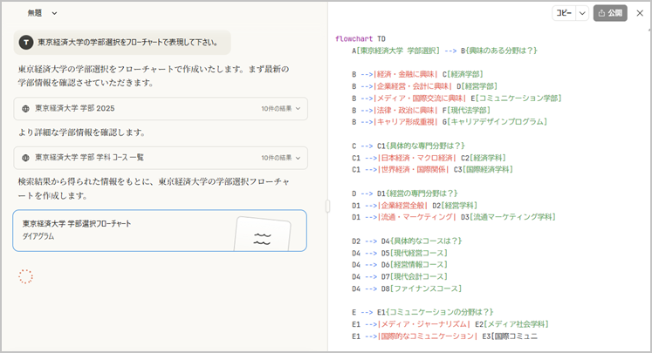Click the globe icon beside 学部 学科 コース 一覧
The width and height of the screenshot is (652, 353).
tap(26, 158)
